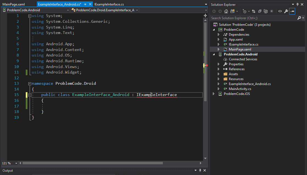Expand the Properties node
Image resolution: width=307 pixels, height=175 pixels.
click(218, 64)
